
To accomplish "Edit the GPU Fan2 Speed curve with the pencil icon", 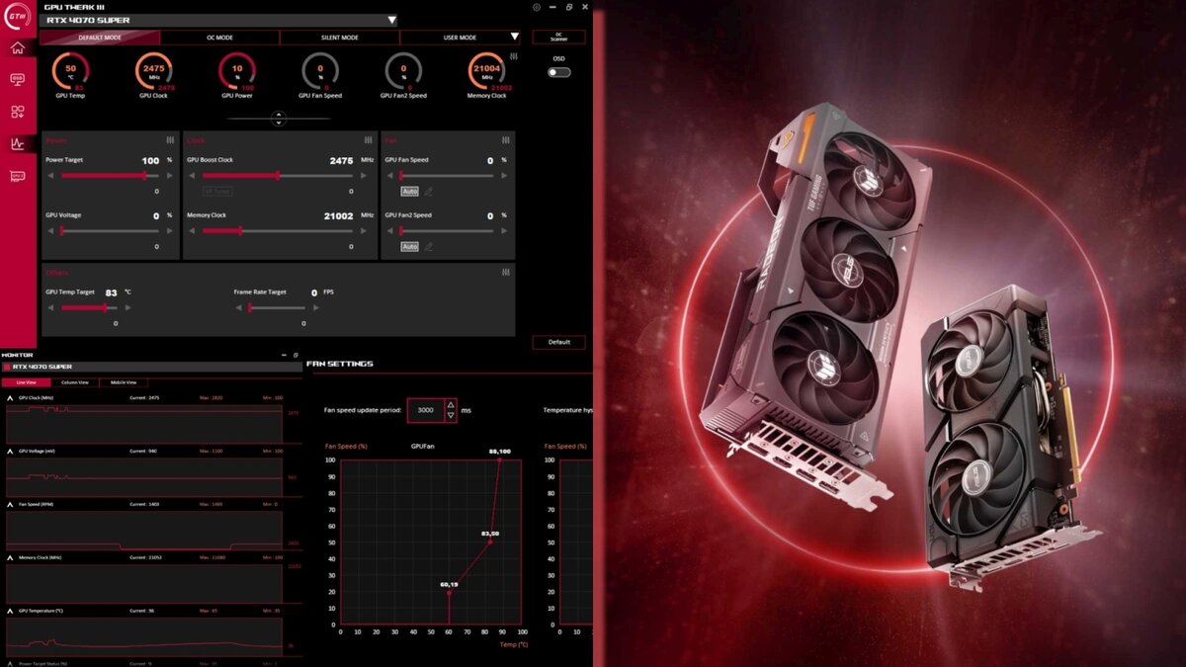I will (x=428, y=246).
